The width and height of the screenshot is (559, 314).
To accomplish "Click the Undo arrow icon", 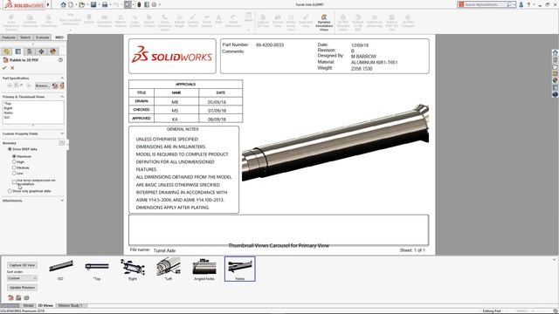I will coord(116,4).
